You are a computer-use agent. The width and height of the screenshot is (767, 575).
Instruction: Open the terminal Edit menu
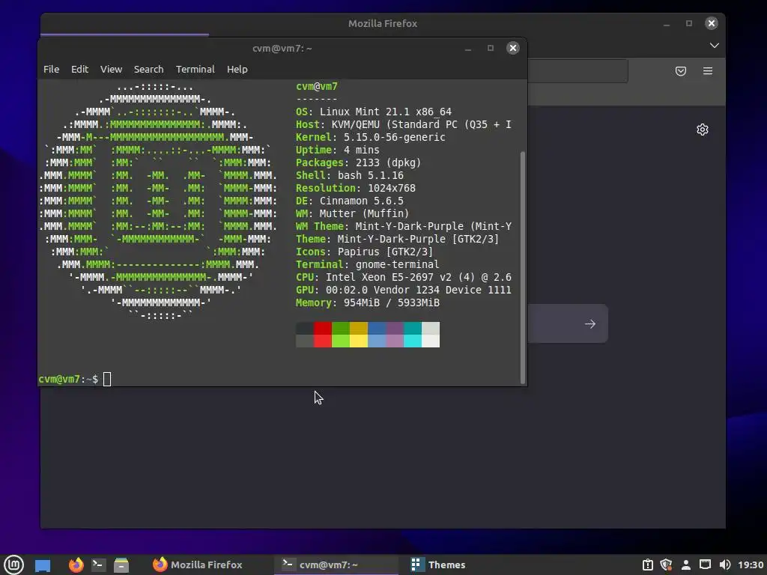point(79,70)
